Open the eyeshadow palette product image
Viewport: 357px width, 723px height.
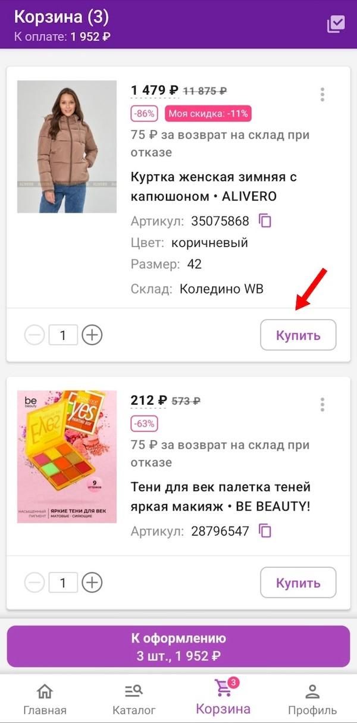point(67,456)
